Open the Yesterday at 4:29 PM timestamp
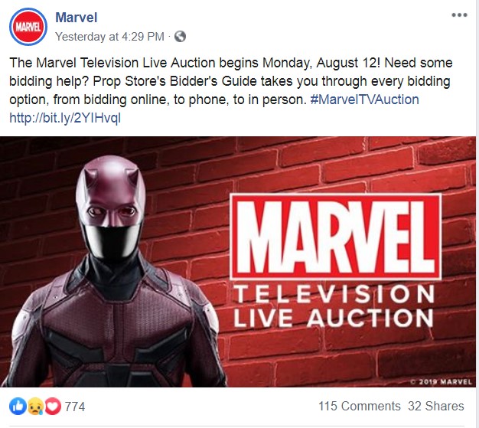Viewport: 479px width, 428px height. 110,37
